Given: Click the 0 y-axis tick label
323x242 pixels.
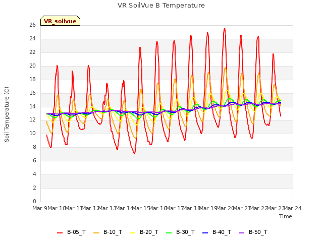Looking at the screenshot, I should [x=34, y=202].
